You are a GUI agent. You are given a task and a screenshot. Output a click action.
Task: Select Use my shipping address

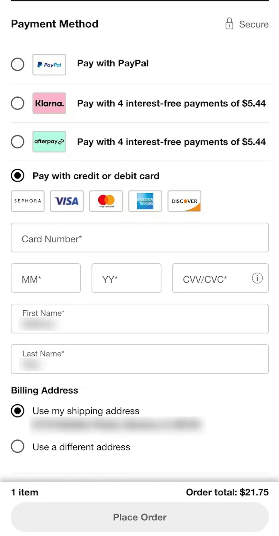coord(18,411)
